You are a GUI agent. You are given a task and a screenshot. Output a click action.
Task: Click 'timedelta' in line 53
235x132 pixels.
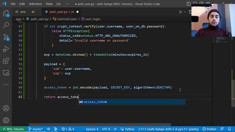tap(102, 55)
